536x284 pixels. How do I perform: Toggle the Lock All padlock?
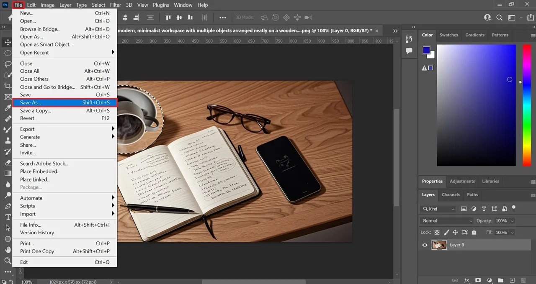(474, 232)
